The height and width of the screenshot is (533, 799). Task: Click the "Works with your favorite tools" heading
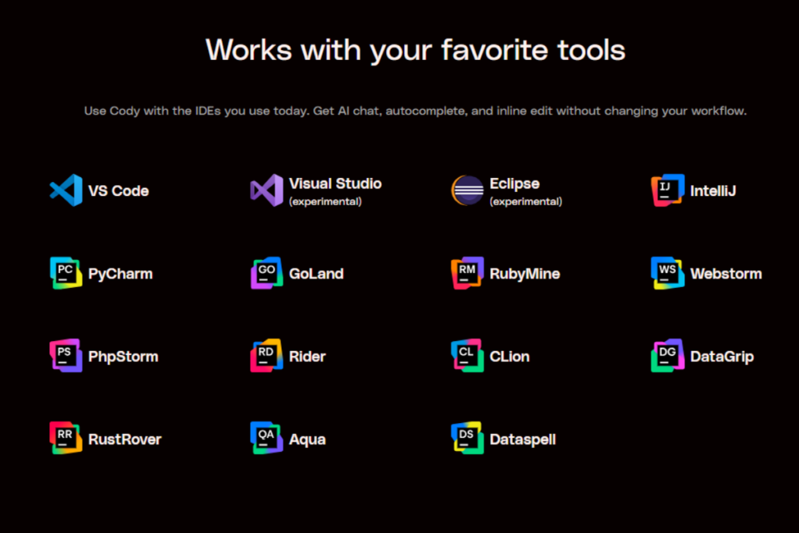pos(415,51)
